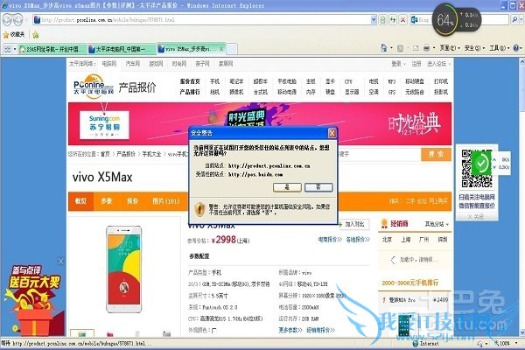Click the compatibility view icon in address bar

click(x=383, y=20)
